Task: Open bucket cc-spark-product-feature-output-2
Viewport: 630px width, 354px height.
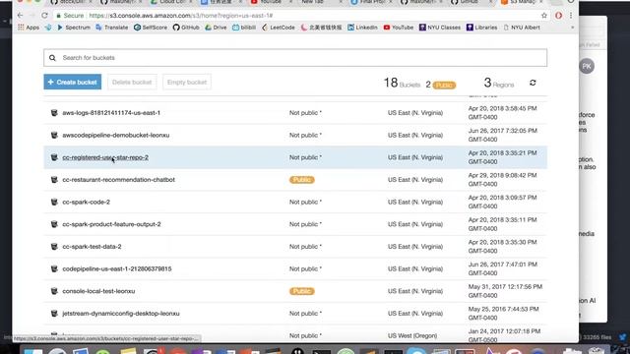Action: (x=111, y=224)
